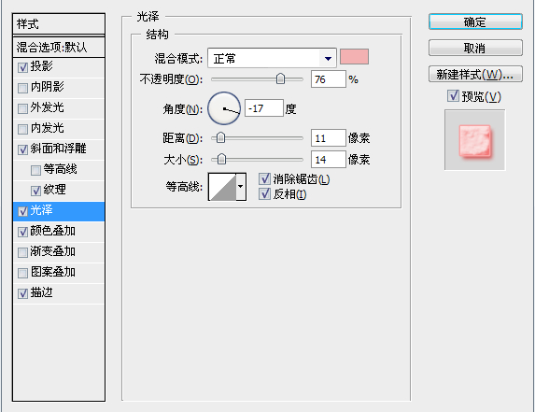Click the angle dial control
Viewport: 535px width, 412px height.
[x=224, y=108]
